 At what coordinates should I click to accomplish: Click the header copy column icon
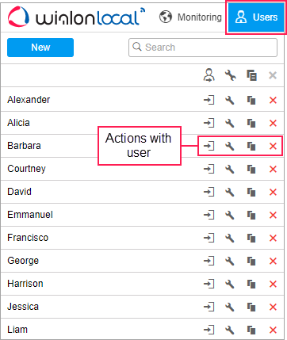tap(251, 75)
